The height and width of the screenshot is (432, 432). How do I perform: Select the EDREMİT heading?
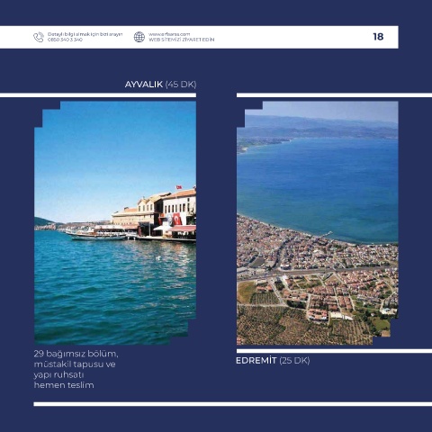[x=256, y=360]
